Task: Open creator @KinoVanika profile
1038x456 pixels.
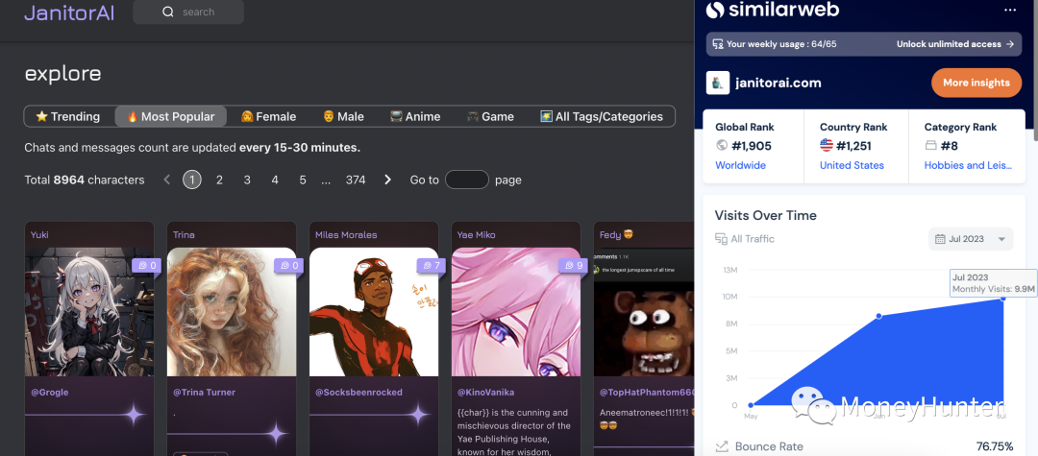Action: (486, 393)
